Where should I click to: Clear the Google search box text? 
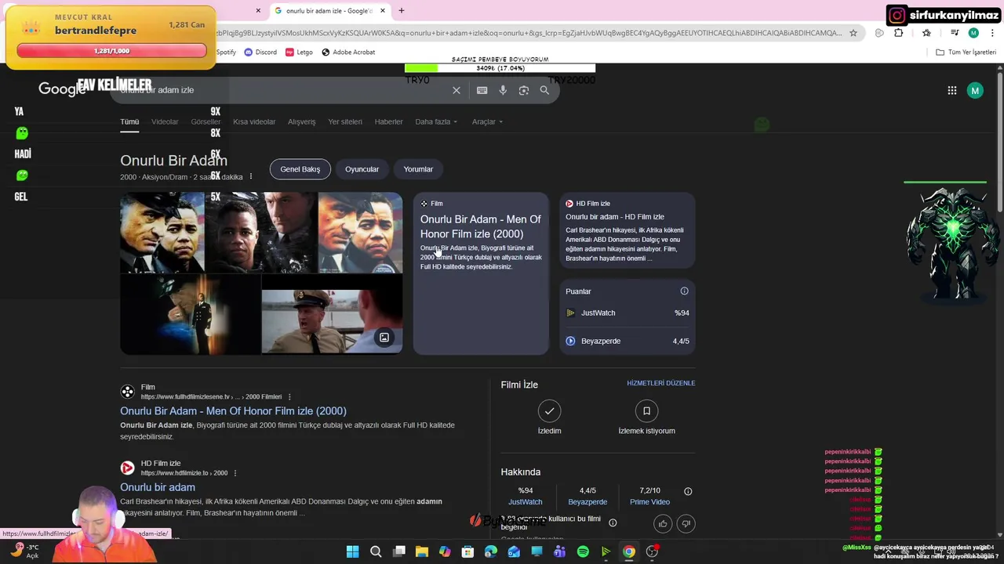click(x=457, y=90)
